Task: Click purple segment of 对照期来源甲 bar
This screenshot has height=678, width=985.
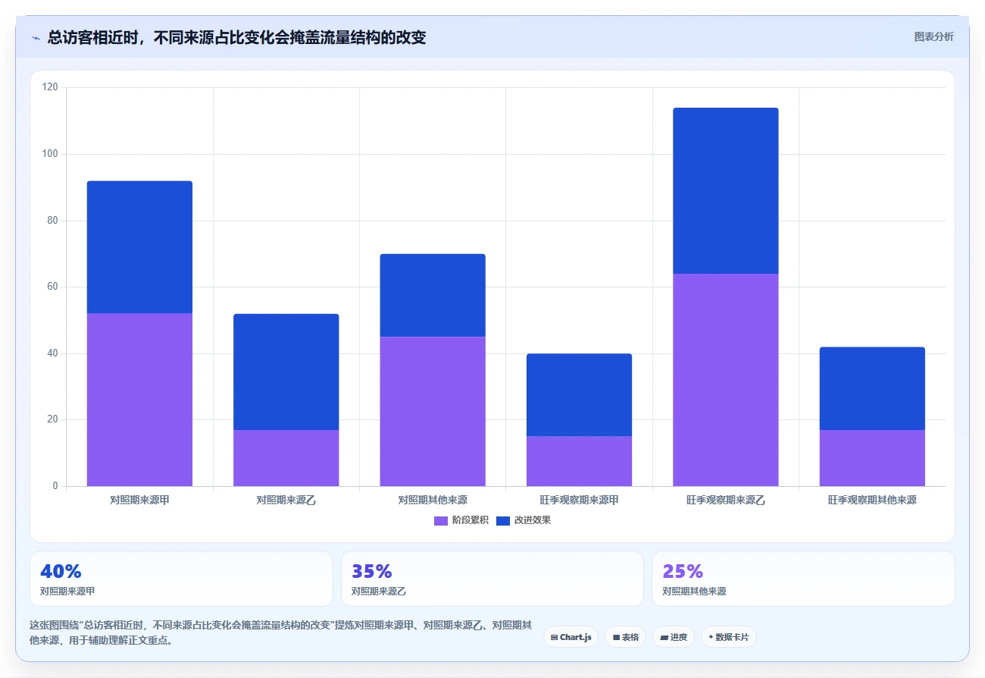Action: (x=139, y=400)
